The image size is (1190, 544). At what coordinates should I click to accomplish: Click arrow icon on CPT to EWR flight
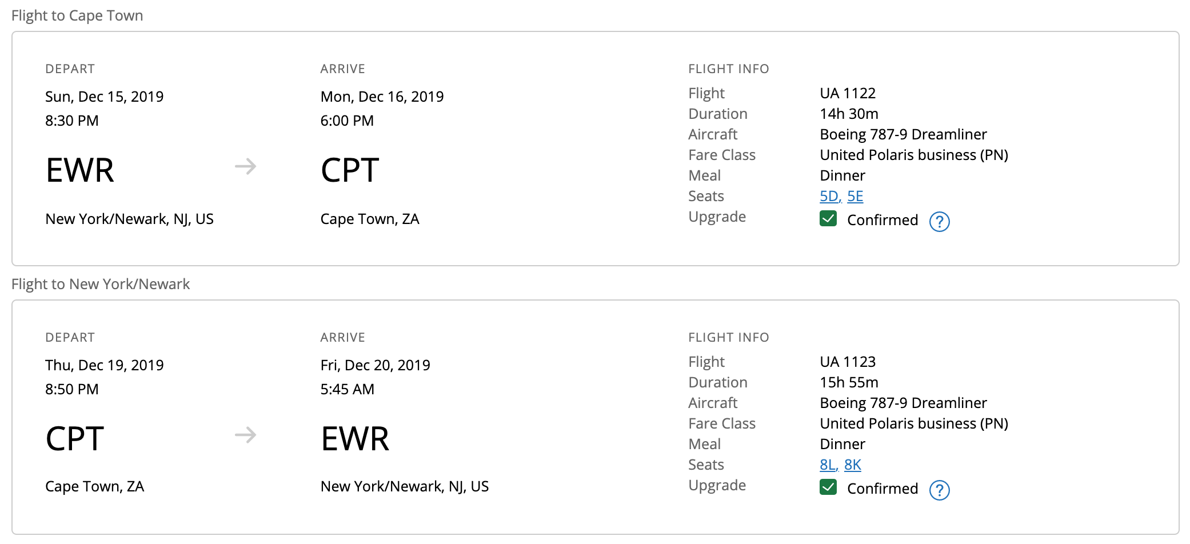click(245, 435)
